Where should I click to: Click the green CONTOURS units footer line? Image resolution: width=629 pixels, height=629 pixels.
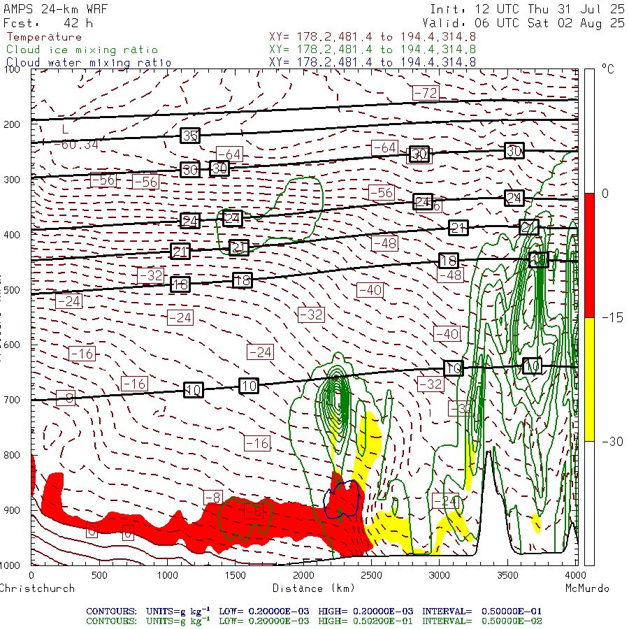[x=314, y=621]
